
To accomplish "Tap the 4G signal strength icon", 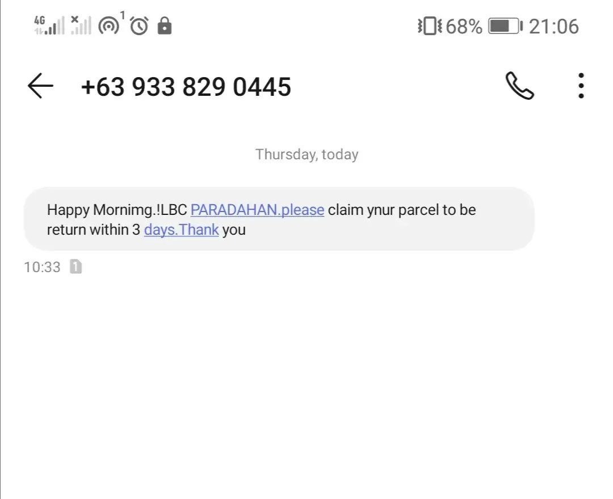I will click(49, 26).
